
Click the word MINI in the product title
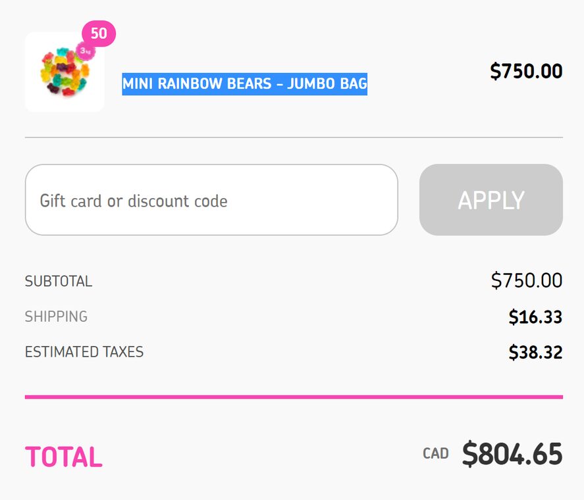click(136, 84)
